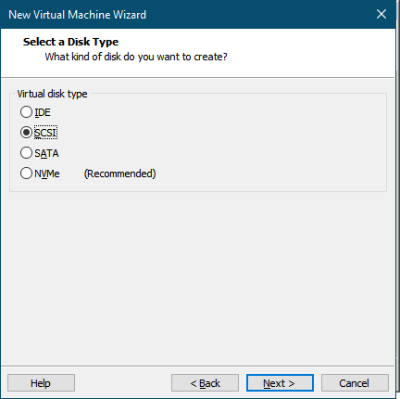Click the blank gray area below the group box
Viewport: 400px width, 399px height.
(197, 278)
